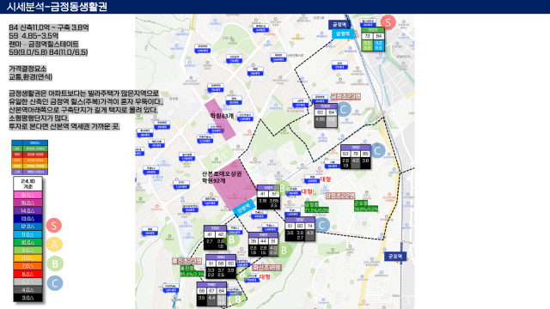Select the B circle beside the 58/67/84 price box
The height and width of the screenshot is (309, 550).
click(x=238, y=300)
